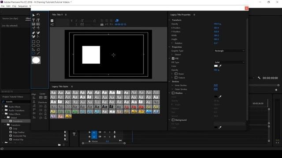Screen dimensions: 282x158
Task: Select the Edge Feather effect
Action: 19,132
